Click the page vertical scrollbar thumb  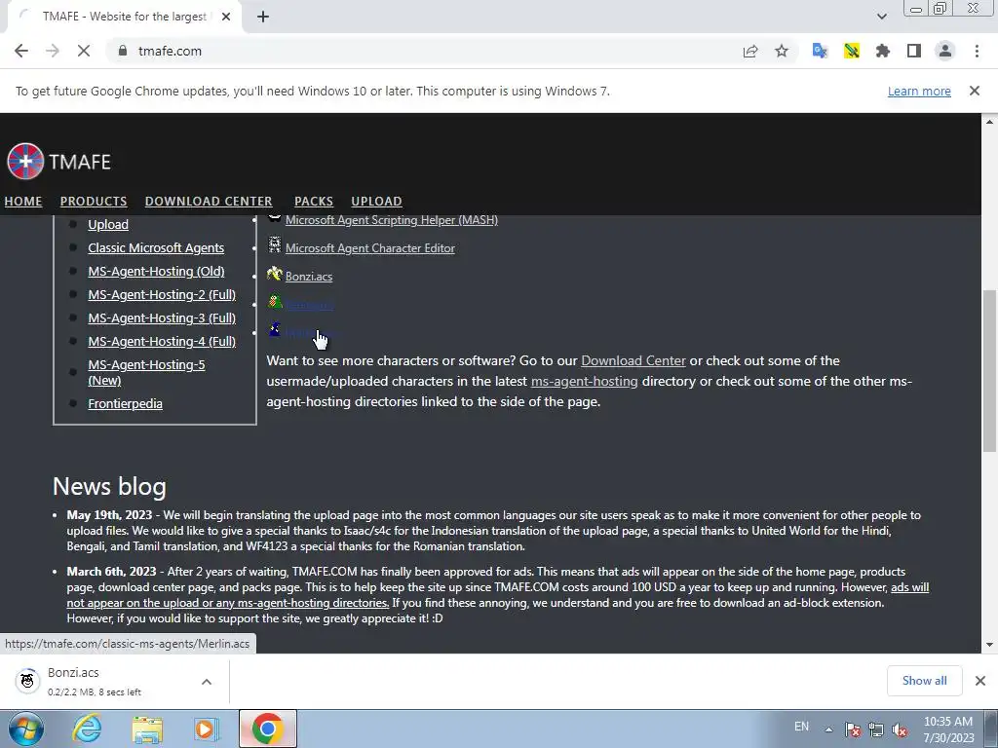[989, 370]
